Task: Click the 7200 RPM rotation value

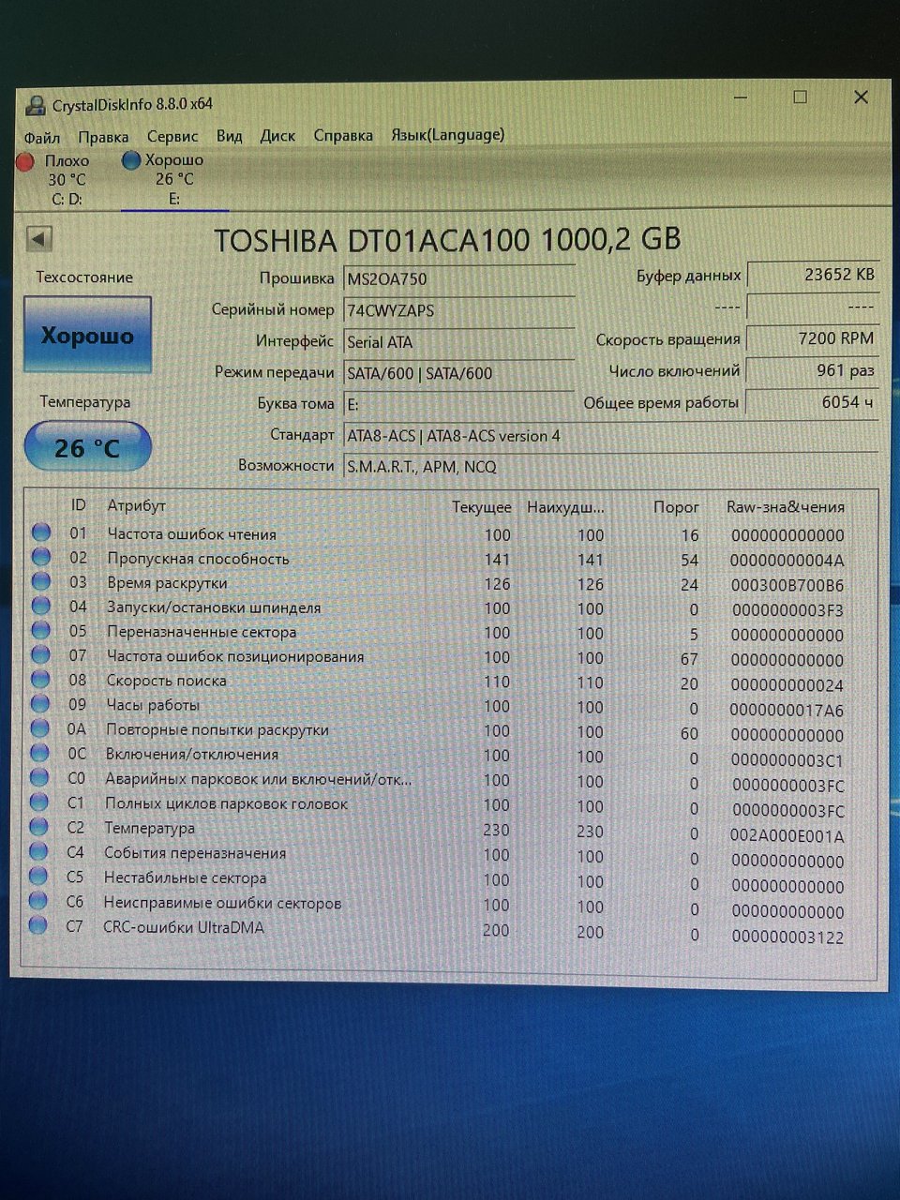Action: pyautogui.click(x=813, y=338)
